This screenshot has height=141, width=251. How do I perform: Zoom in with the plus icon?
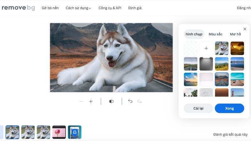coord(91,102)
